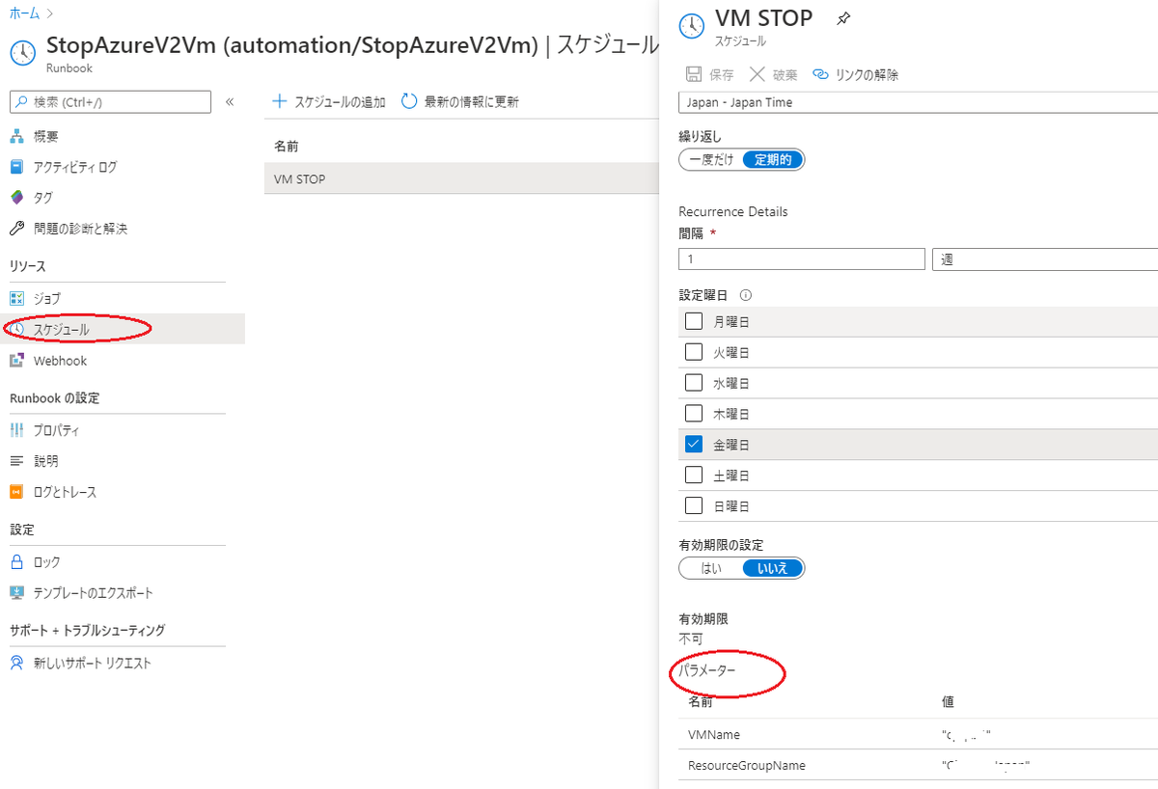Click the 説明 lines icon
The image size is (1158, 789).
[16, 461]
